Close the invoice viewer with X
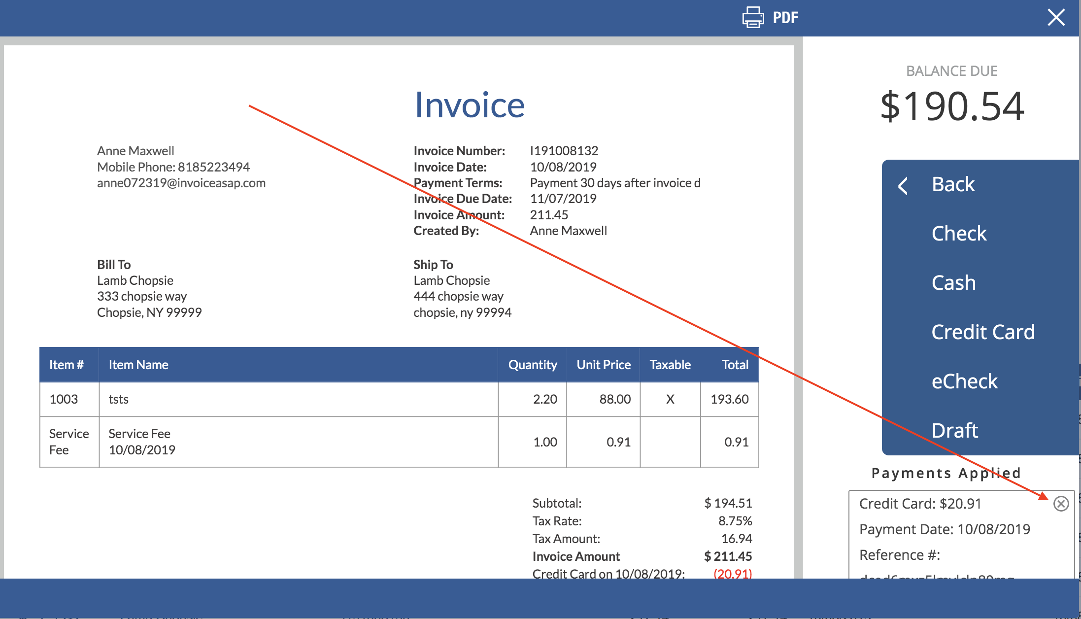Screen dimensions: 1081x619 [x=1056, y=17]
